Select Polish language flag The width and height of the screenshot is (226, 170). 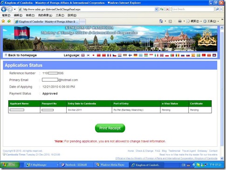[x=167, y=55]
